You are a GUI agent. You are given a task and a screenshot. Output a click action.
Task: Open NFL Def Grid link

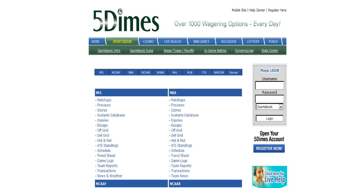[103, 135]
